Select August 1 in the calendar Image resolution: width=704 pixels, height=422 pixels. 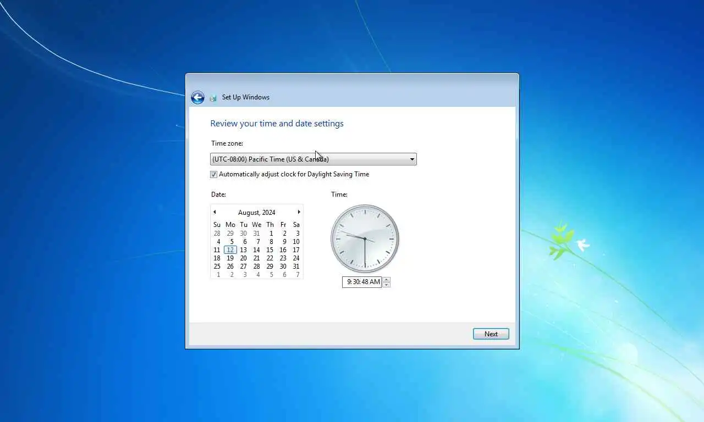pyautogui.click(x=270, y=234)
